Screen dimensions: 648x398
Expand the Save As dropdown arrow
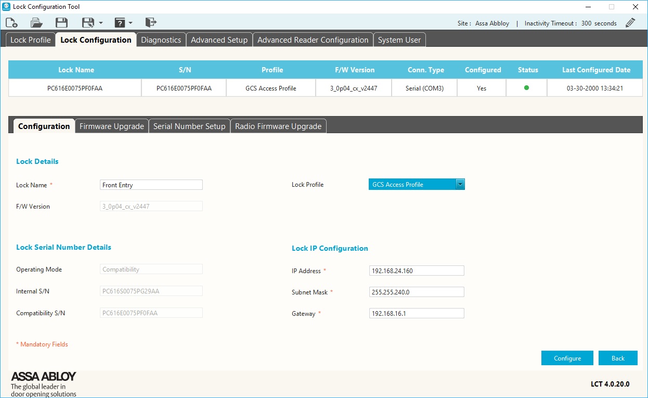pos(100,23)
